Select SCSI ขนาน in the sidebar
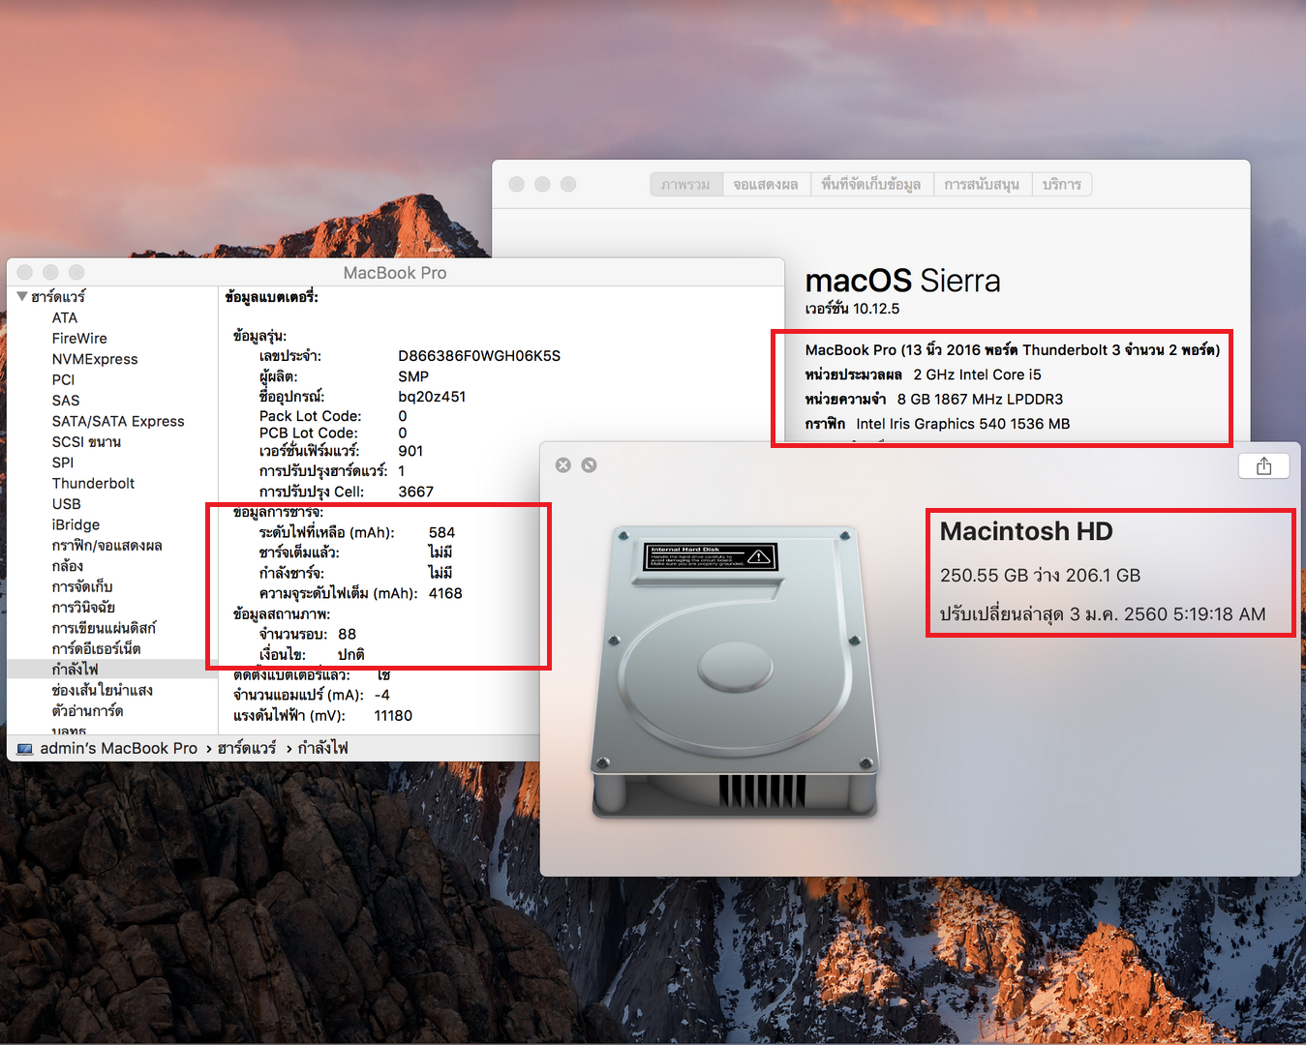The height and width of the screenshot is (1045, 1306). coord(86,441)
